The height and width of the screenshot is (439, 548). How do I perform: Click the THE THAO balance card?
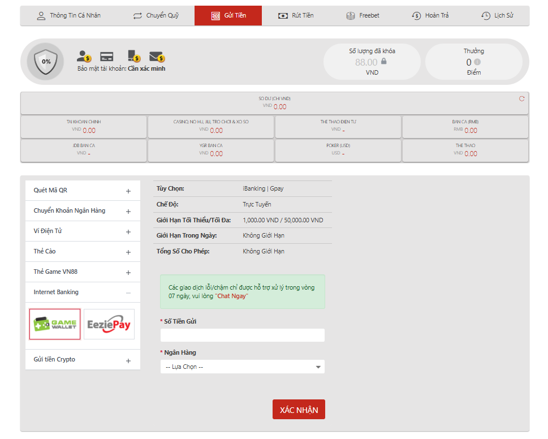tap(465, 150)
